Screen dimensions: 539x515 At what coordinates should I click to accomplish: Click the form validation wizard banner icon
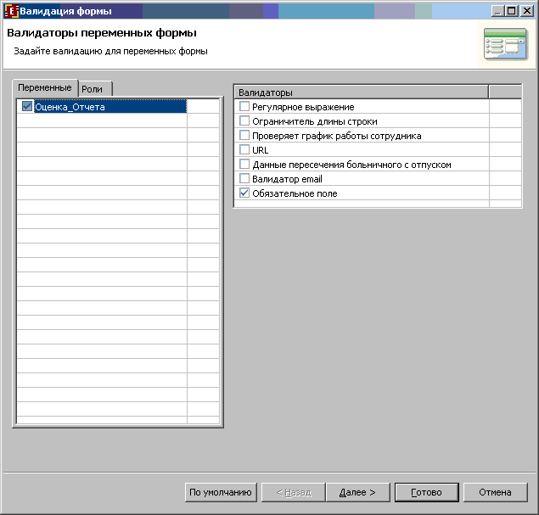click(505, 44)
